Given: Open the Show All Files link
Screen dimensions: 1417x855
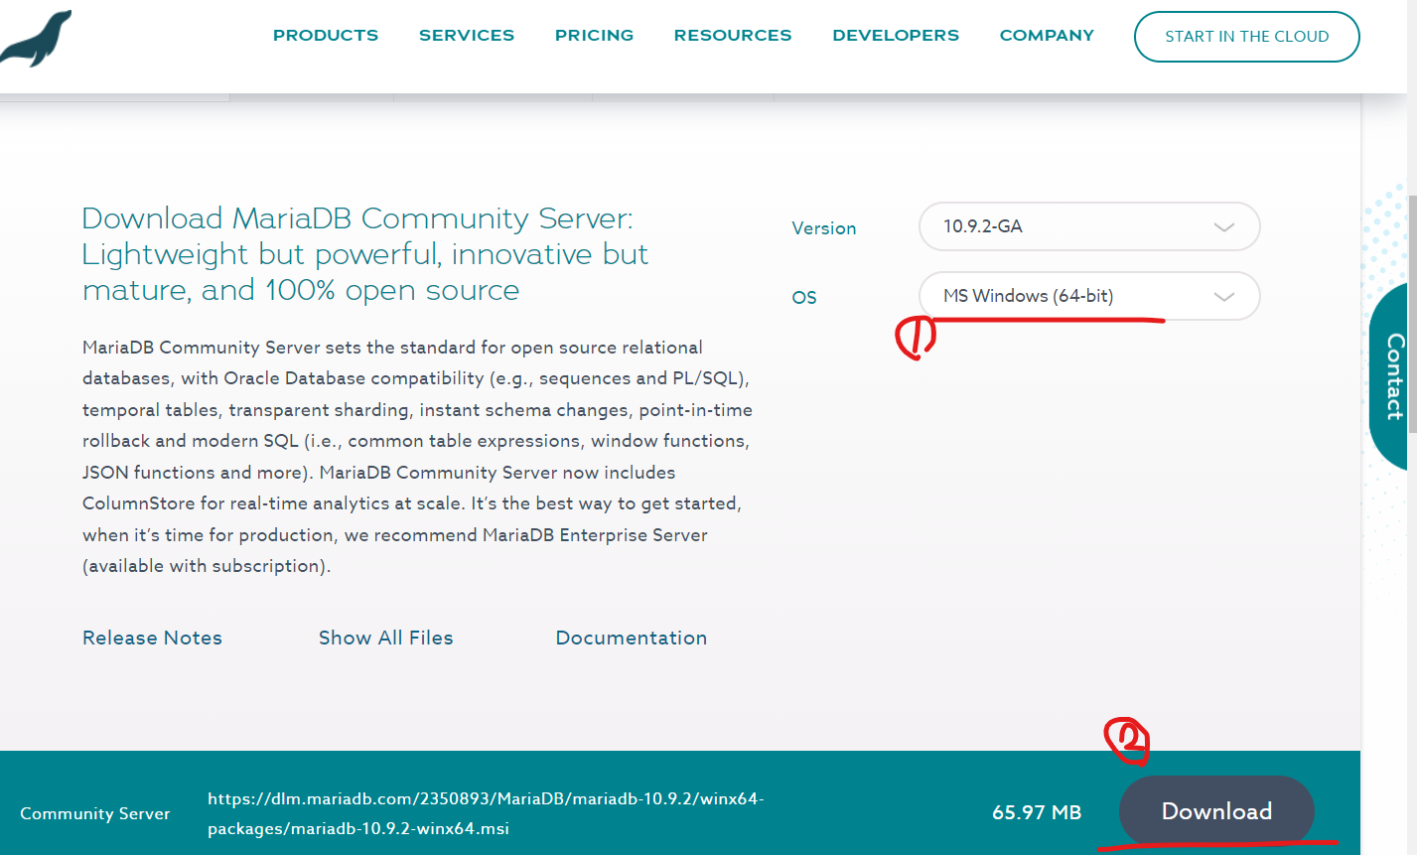Looking at the screenshot, I should click(x=386, y=638).
